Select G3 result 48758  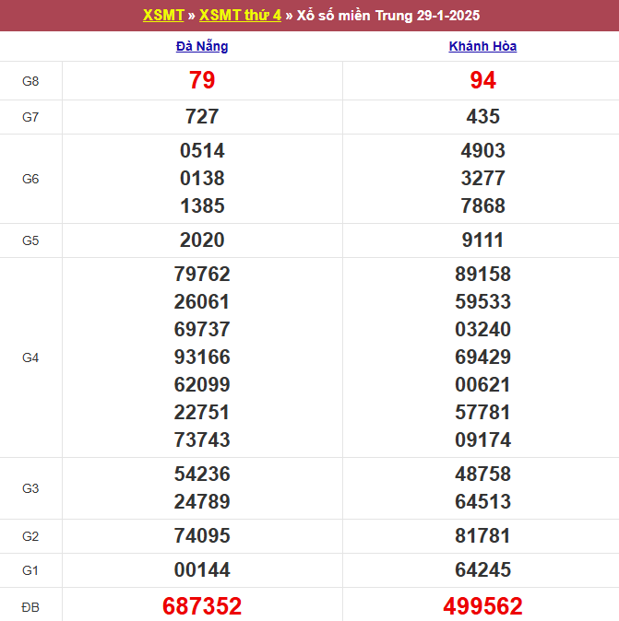point(482,475)
